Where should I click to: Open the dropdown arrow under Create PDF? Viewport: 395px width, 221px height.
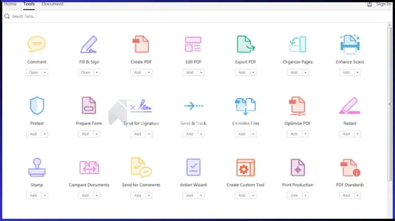[149, 73]
